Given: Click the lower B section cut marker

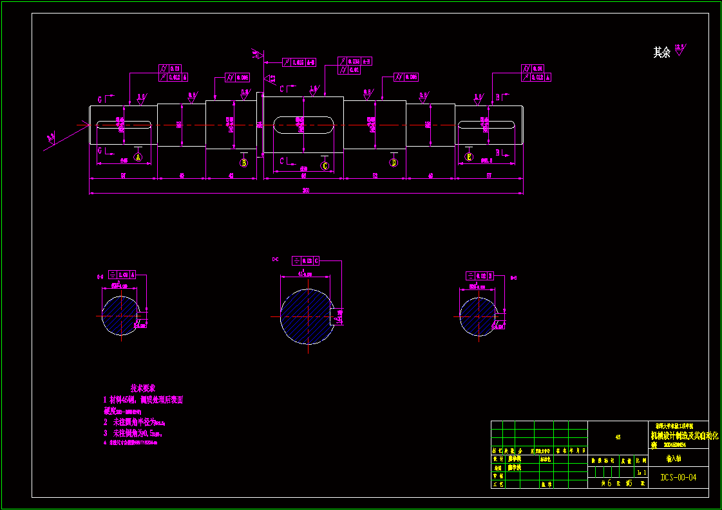Looking at the screenshot, I should (502, 152).
